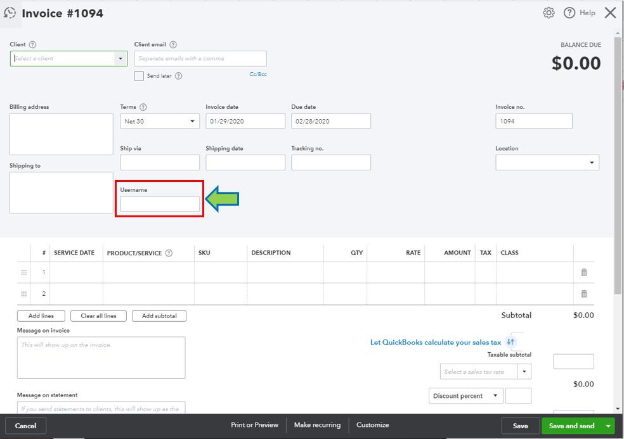The image size is (624, 439).
Task: Click the sales tax swap arrows icon
Action: 510,341
